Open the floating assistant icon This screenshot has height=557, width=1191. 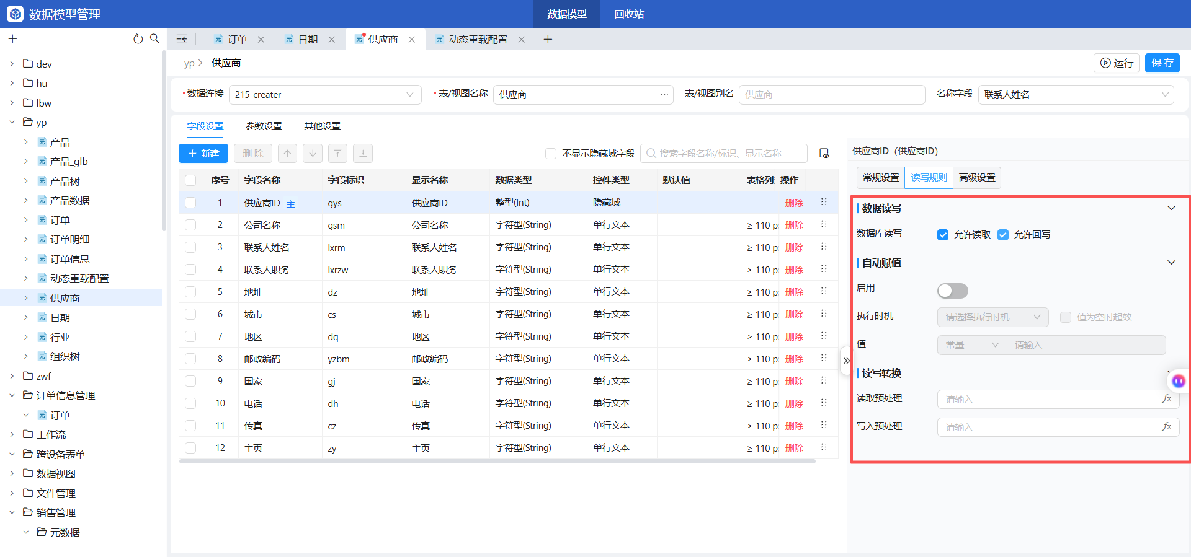pos(1179,381)
